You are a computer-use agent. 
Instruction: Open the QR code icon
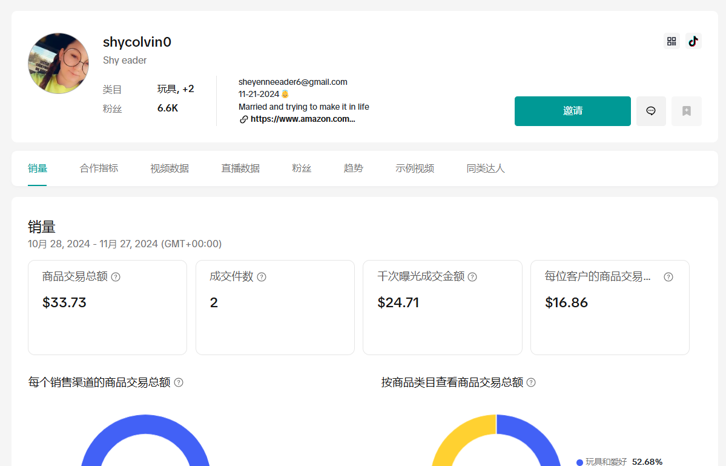click(672, 41)
